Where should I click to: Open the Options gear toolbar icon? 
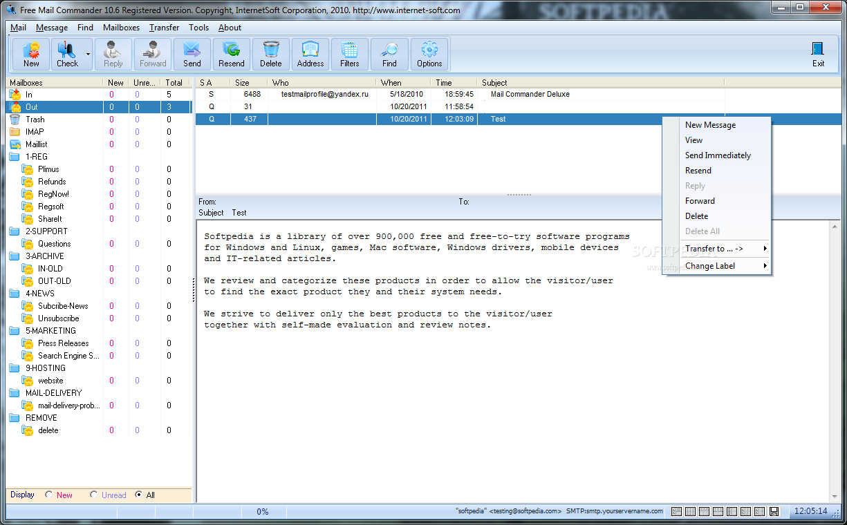429,54
